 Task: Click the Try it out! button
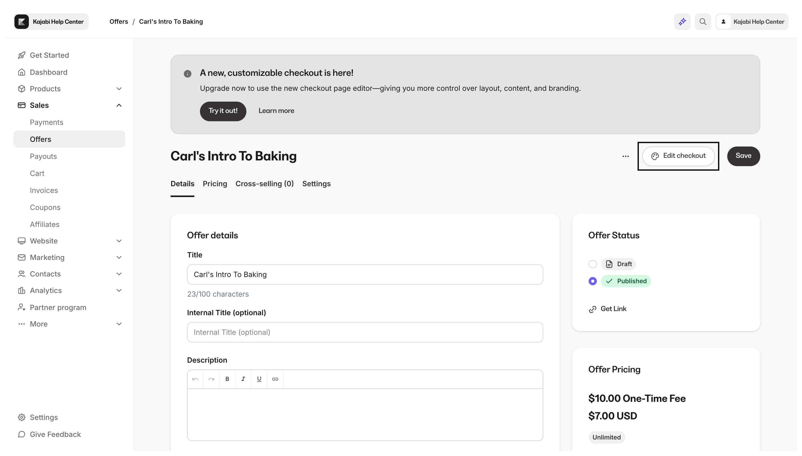pyautogui.click(x=223, y=111)
